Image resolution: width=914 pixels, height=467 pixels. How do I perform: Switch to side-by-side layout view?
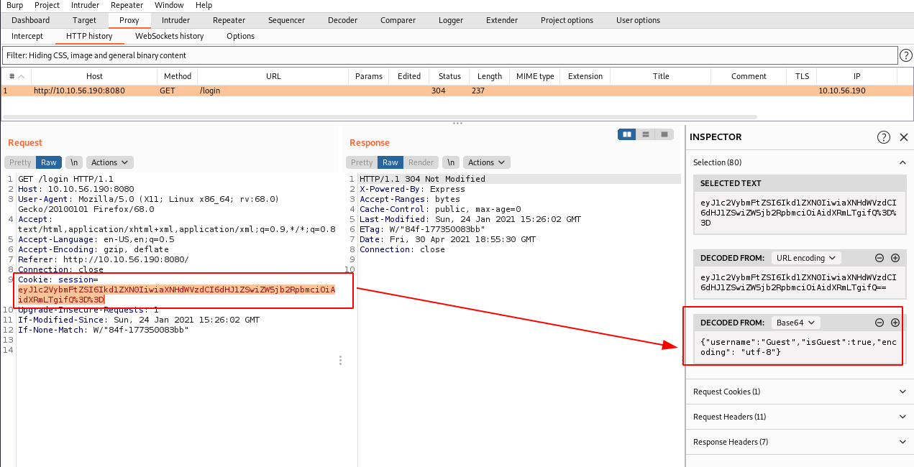627,134
